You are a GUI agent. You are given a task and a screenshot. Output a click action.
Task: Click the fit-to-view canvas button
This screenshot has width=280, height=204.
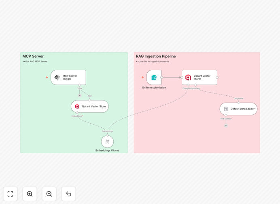click(11, 194)
